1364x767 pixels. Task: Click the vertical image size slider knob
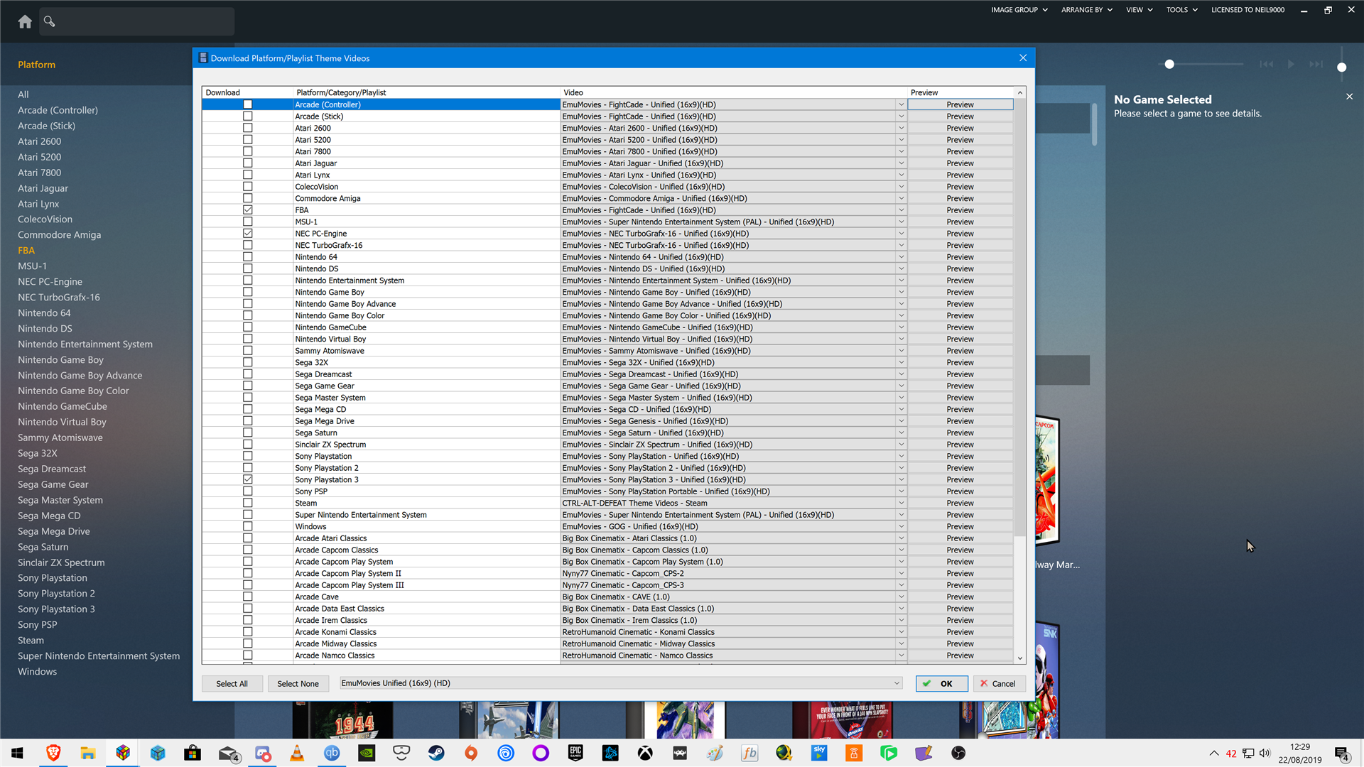coord(1341,67)
